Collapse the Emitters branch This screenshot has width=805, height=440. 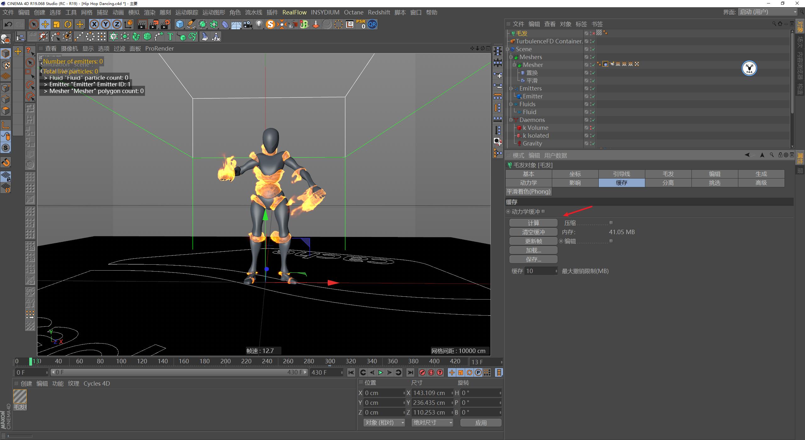[x=511, y=88]
